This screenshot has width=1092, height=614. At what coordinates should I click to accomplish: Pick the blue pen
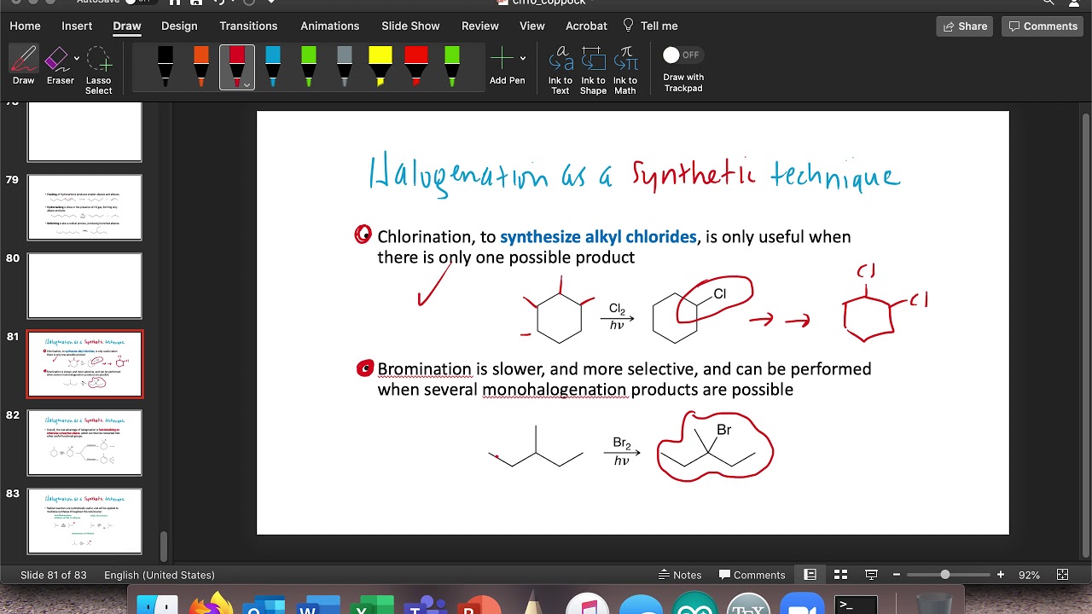pyautogui.click(x=273, y=67)
